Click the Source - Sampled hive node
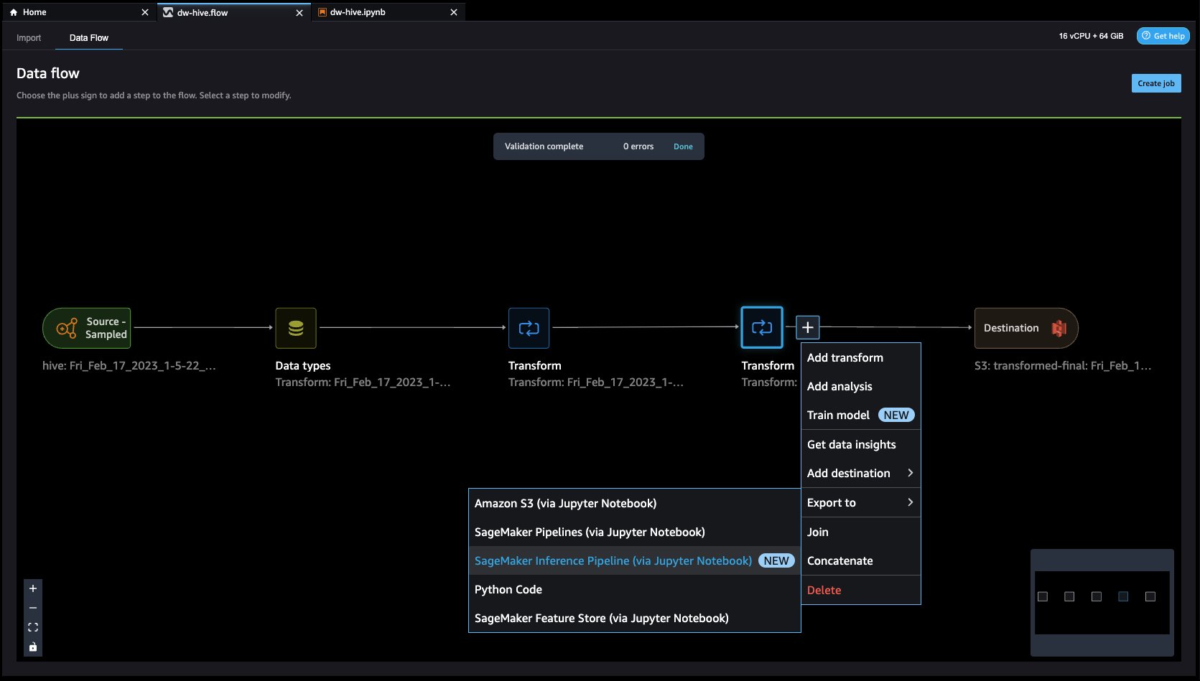1200x681 pixels. pos(87,328)
